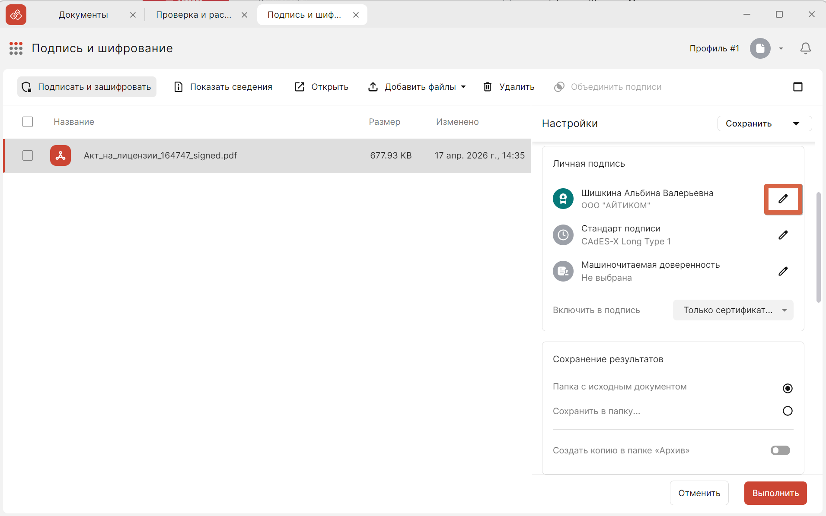Click the Удалить trash icon

[x=488, y=87]
